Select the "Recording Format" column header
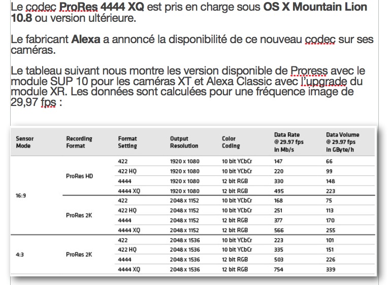The height and width of the screenshot is (285, 389). click(x=79, y=142)
